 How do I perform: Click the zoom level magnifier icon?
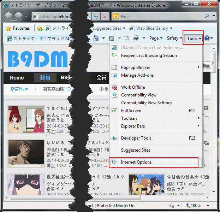tap(188, 205)
